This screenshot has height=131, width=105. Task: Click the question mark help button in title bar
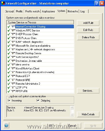click(97, 3)
